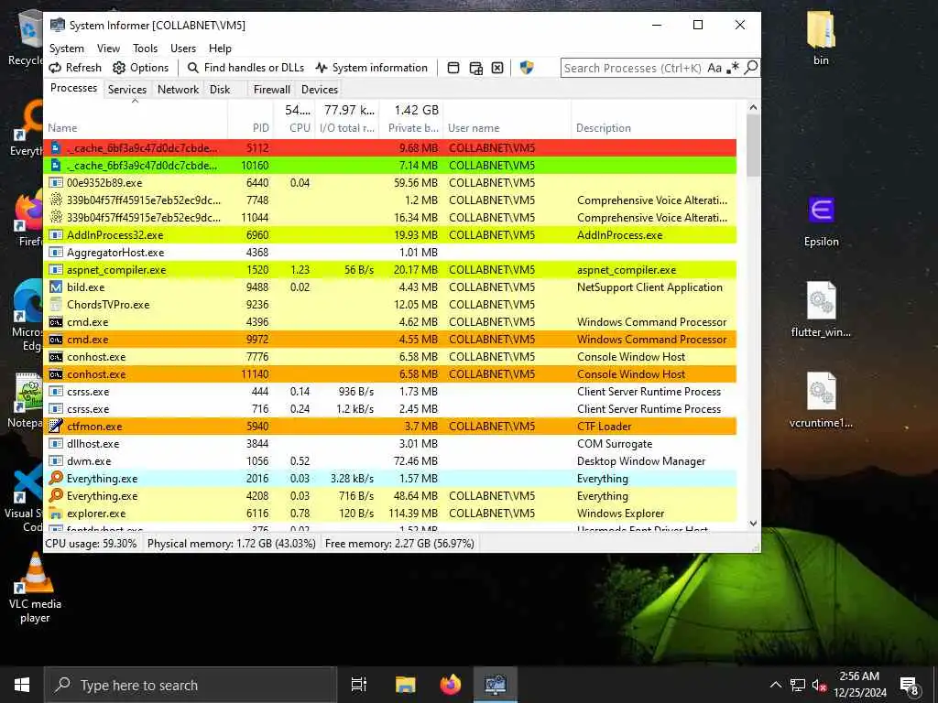Open File Explorer from the taskbar
The image size is (938, 703).
[x=405, y=685]
